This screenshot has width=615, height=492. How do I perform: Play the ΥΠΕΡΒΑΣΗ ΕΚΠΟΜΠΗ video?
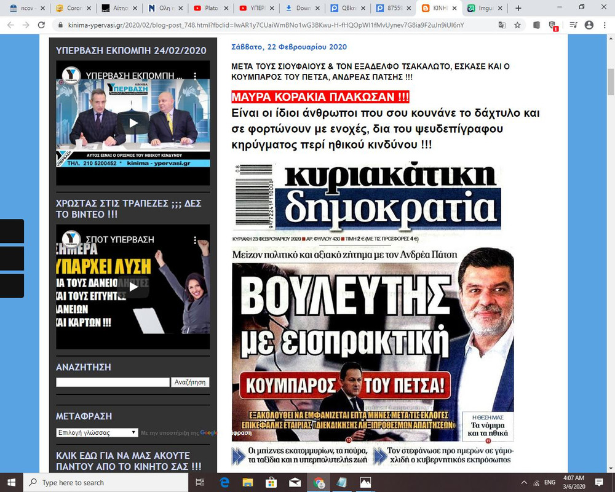[x=133, y=123]
